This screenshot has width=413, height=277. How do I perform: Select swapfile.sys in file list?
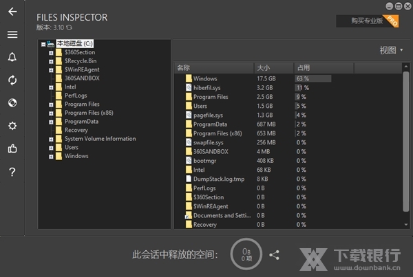click(x=288, y=142)
